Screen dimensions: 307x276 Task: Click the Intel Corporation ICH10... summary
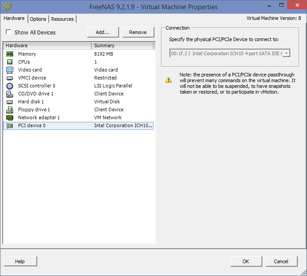click(123, 125)
